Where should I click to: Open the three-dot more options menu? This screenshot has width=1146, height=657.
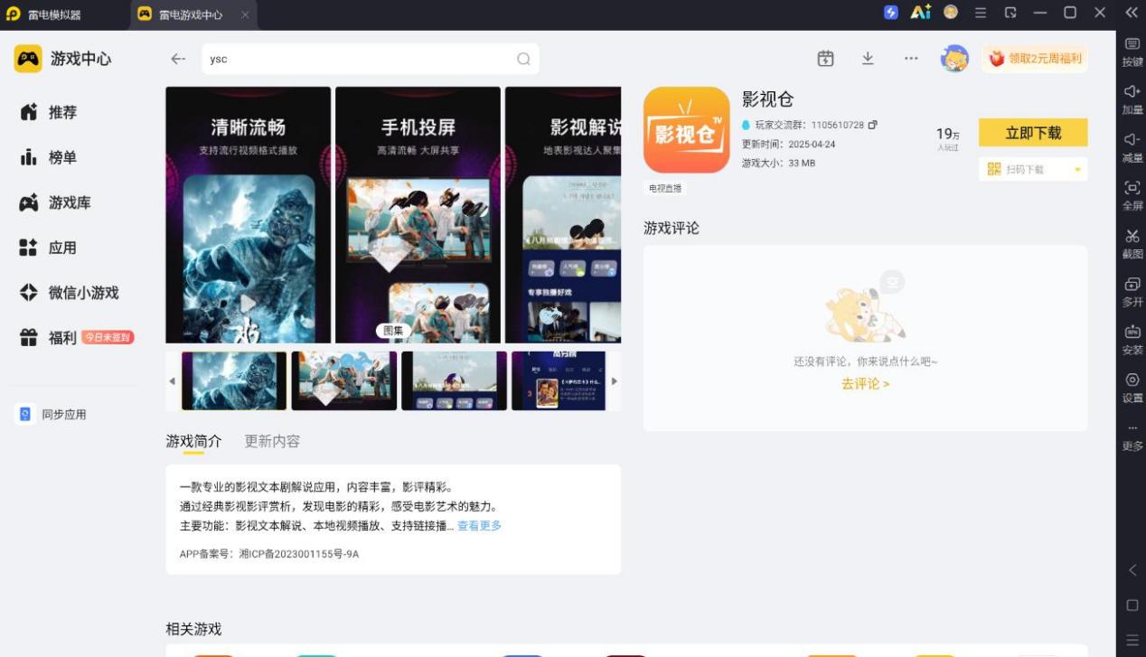pos(911,58)
